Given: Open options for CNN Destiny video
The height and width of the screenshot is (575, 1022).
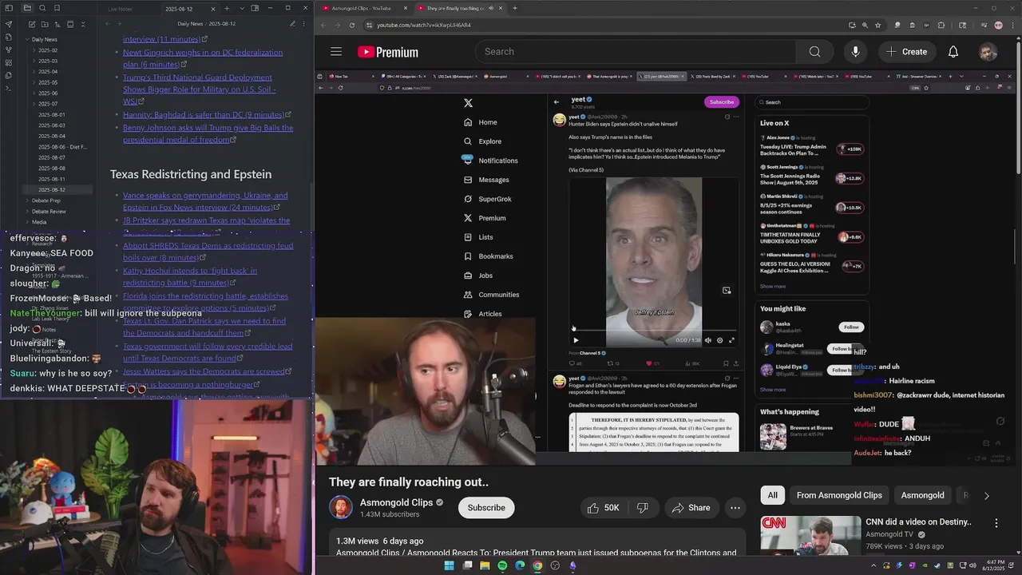Looking at the screenshot, I should [996, 523].
